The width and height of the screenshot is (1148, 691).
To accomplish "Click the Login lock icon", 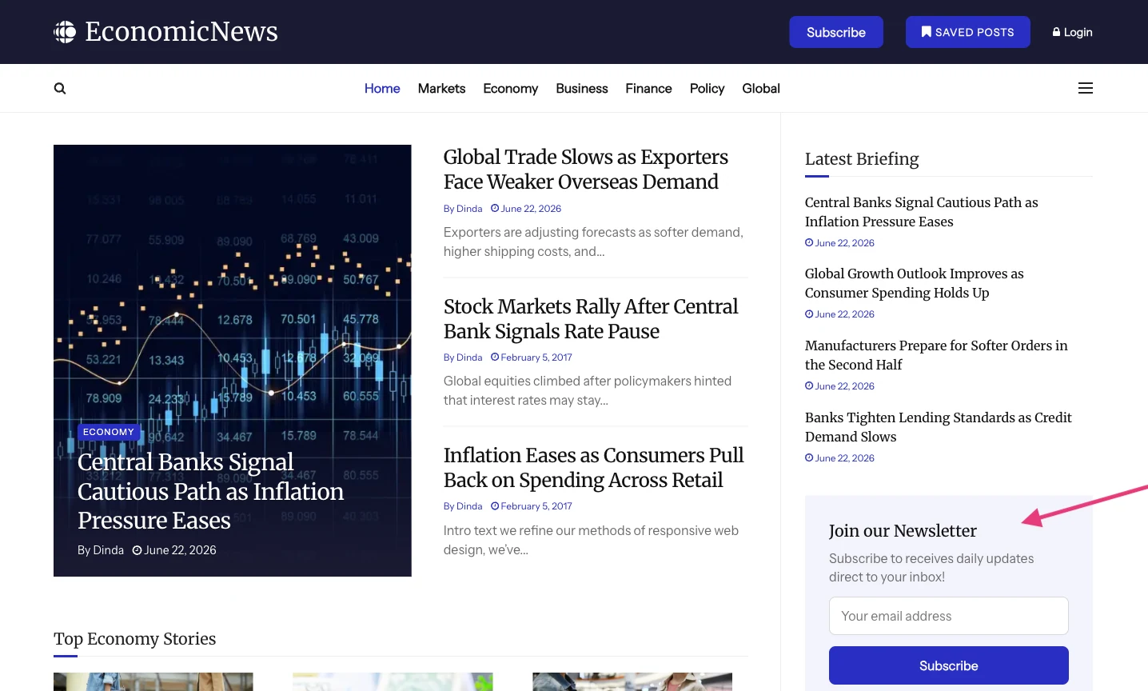I will [x=1056, y=32].
